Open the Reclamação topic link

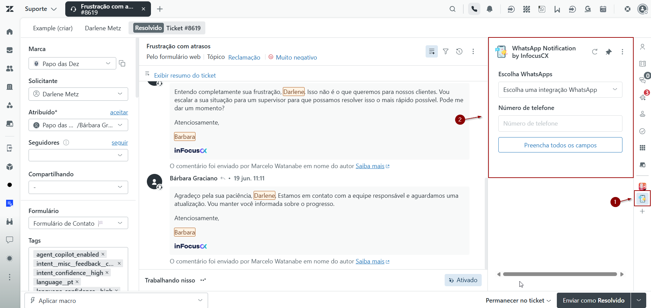[x=244, y=58]
